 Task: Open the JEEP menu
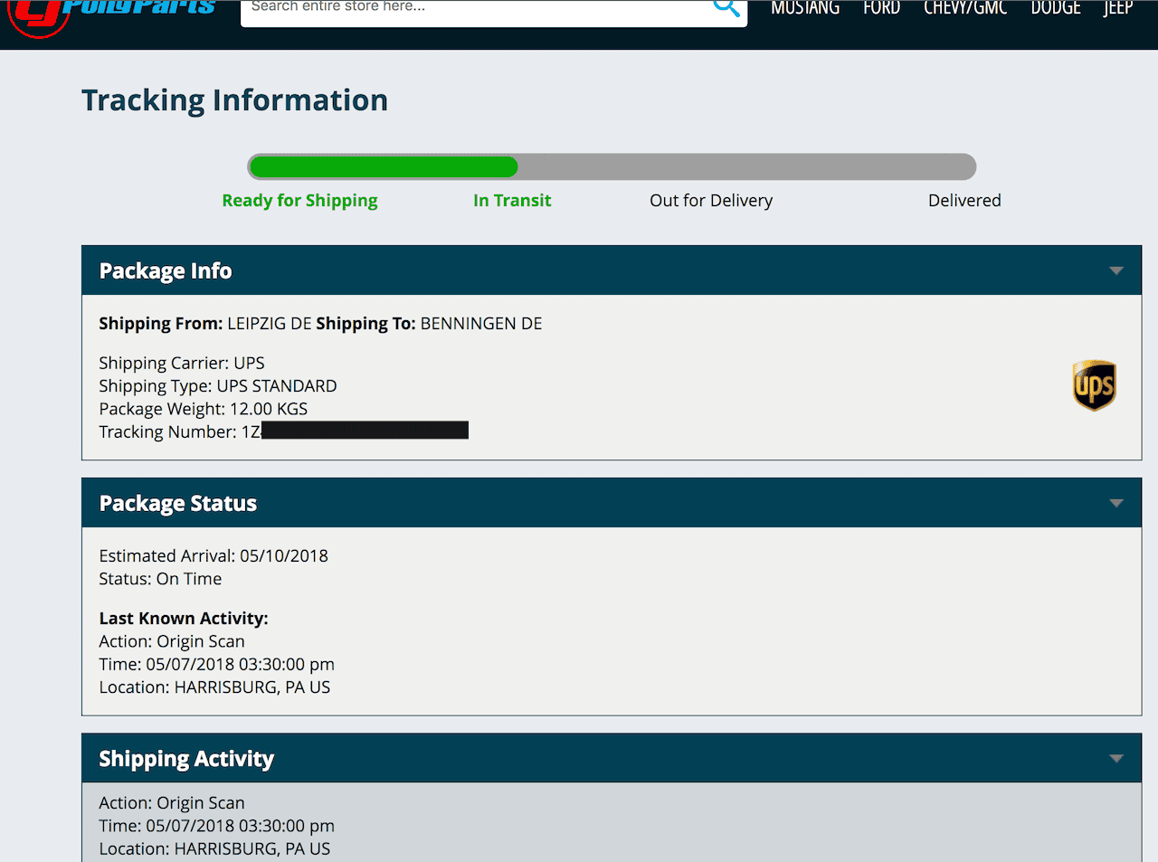coord(1118,8)
